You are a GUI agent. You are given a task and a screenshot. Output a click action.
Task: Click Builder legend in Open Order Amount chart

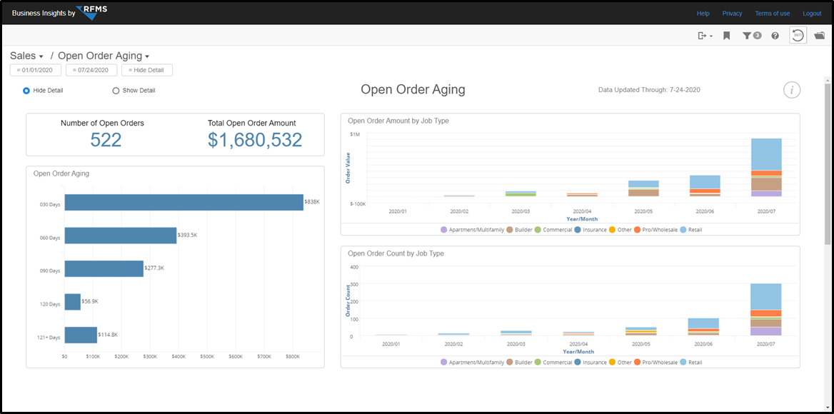[519, 230]
